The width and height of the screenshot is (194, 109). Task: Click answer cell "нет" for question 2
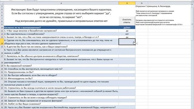[x=127, y=34]
